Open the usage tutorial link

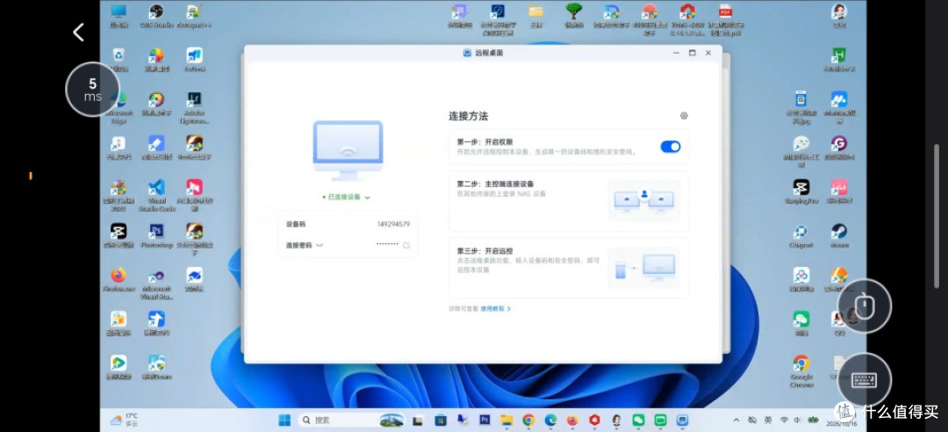point(496,308)
